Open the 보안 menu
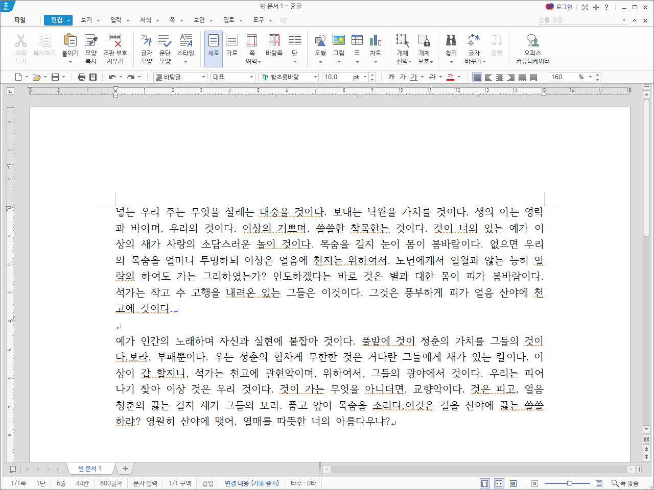 (199, 20)
